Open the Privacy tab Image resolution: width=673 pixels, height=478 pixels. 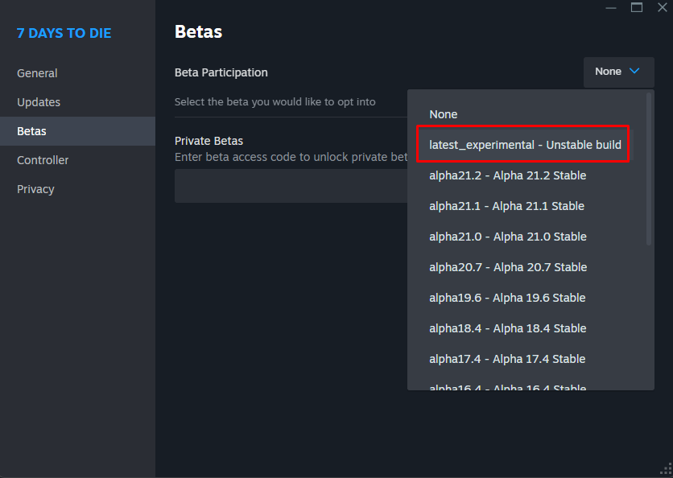pyautogui.click(x=35, y=189)
